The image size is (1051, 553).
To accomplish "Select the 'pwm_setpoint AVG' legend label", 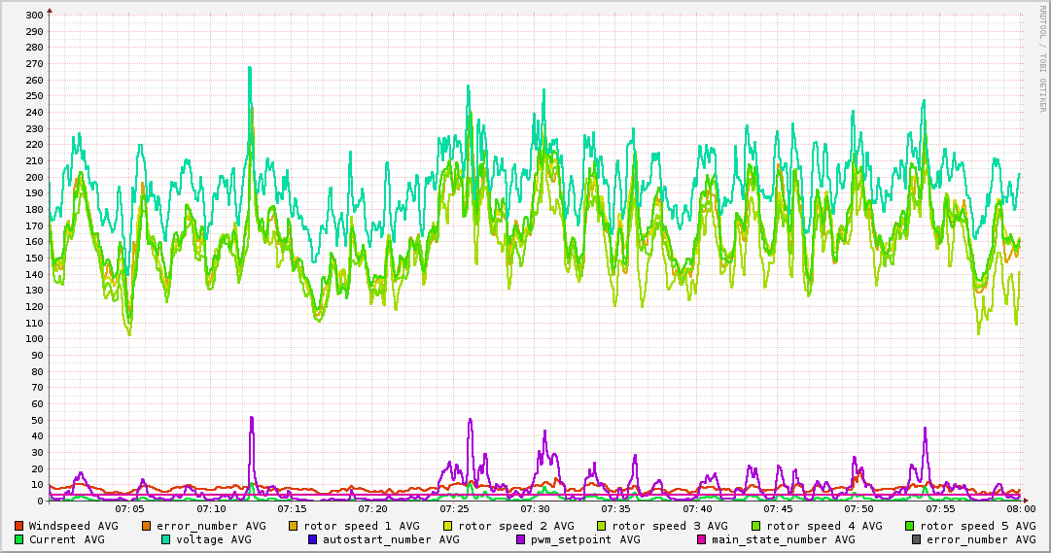I will click(585, 540).
